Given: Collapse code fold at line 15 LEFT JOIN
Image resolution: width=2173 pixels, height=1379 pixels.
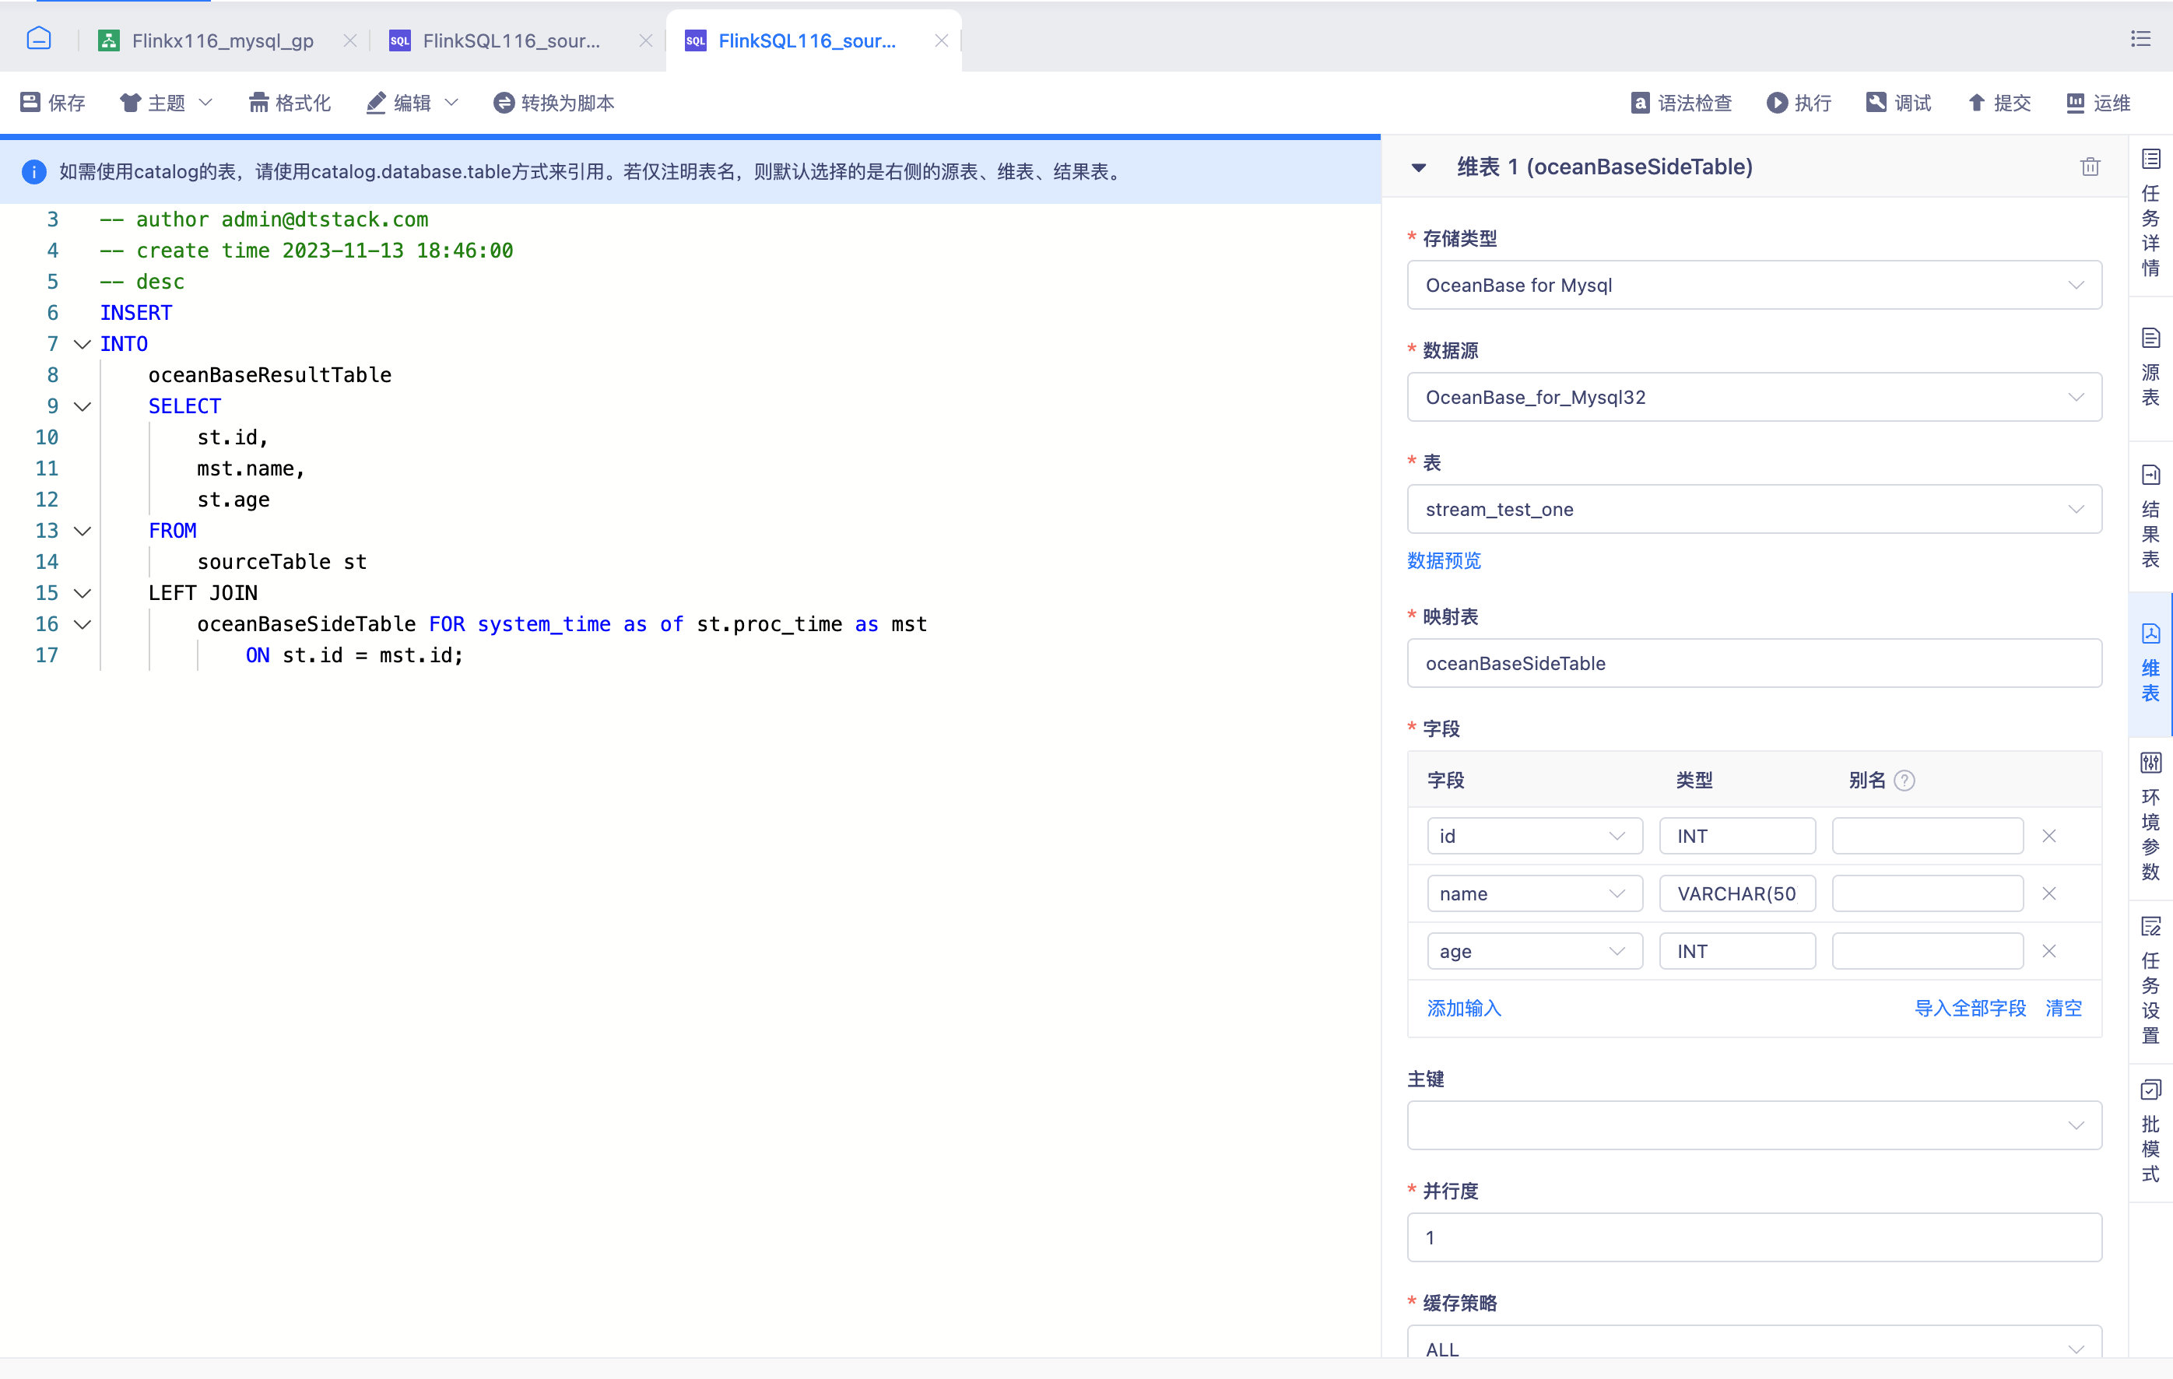Looking at the screenshot, I should 82,593.
